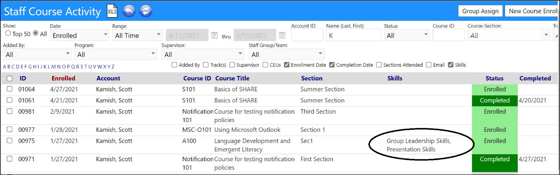
Task: Select the All radio option under Show
Action: (x=36, y=34)
